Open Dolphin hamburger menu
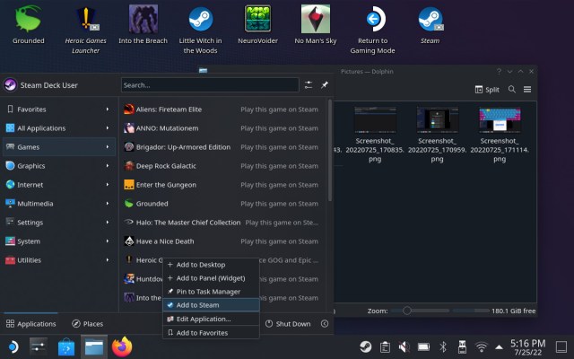 [527, 89]
